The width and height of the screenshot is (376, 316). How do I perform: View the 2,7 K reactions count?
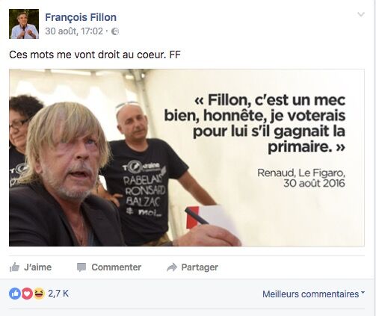click(x=58, y=294)
